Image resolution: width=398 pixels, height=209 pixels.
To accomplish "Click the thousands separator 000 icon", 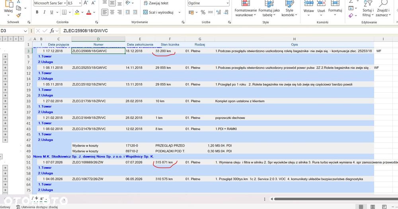I will pyautogui.click(x=211, y=12).
